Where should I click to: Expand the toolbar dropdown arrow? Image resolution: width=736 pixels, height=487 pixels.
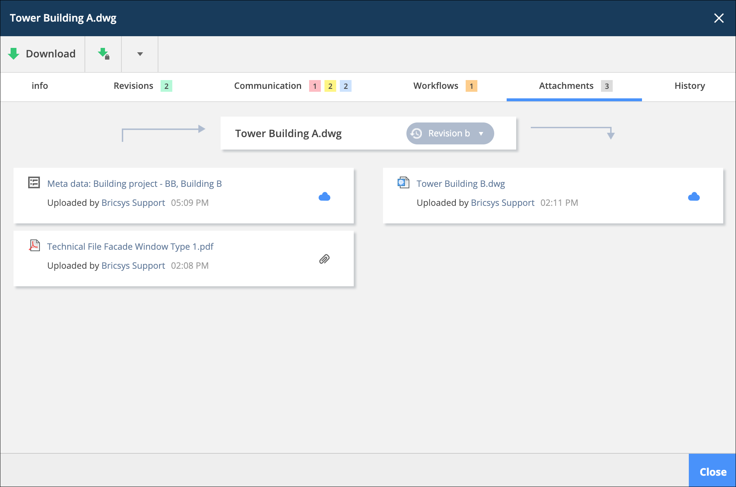pos(140,54)
